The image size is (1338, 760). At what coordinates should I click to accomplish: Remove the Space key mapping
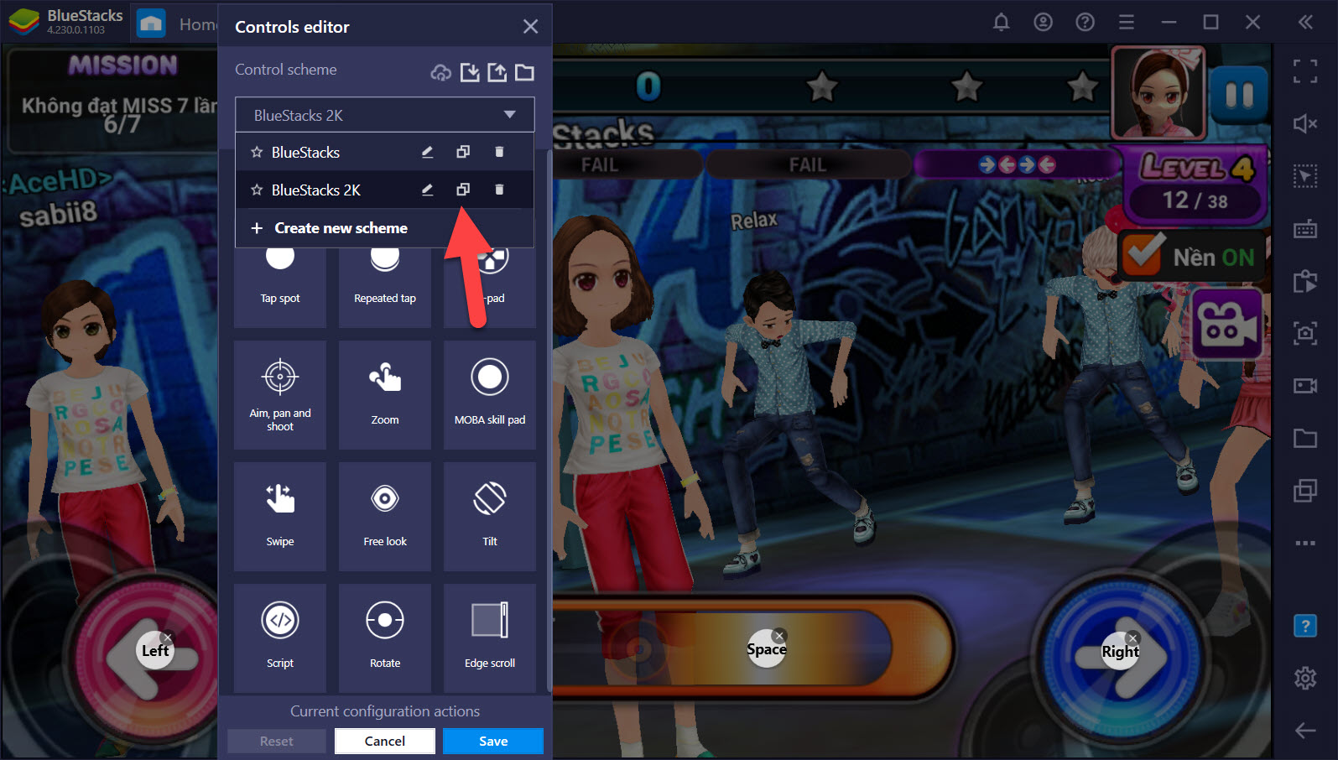pos(779,636)
